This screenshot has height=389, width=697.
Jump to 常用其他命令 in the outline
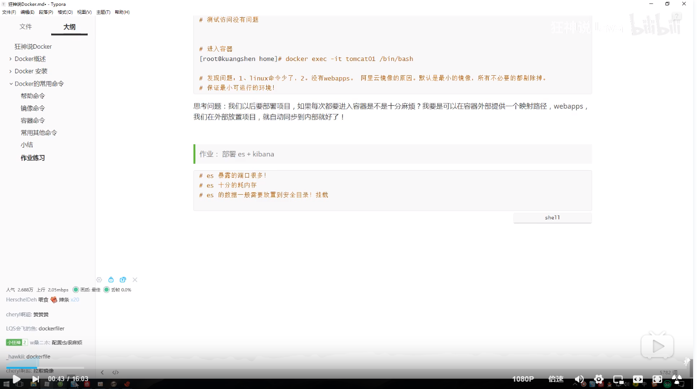39,133
